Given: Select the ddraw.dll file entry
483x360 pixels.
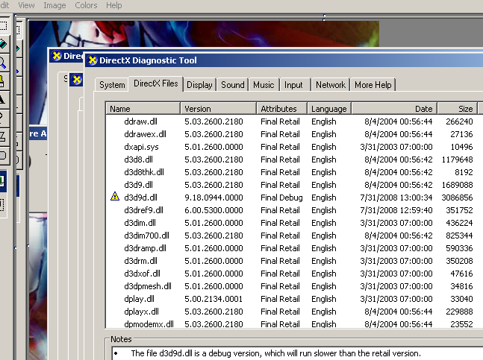Looking at the screenshot, I should (x=139, y=121).
